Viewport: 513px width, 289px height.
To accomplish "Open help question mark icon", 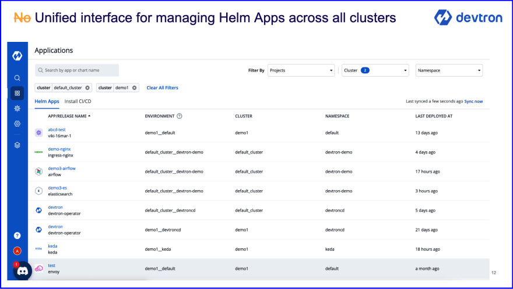I will click(x=17, y=236).
